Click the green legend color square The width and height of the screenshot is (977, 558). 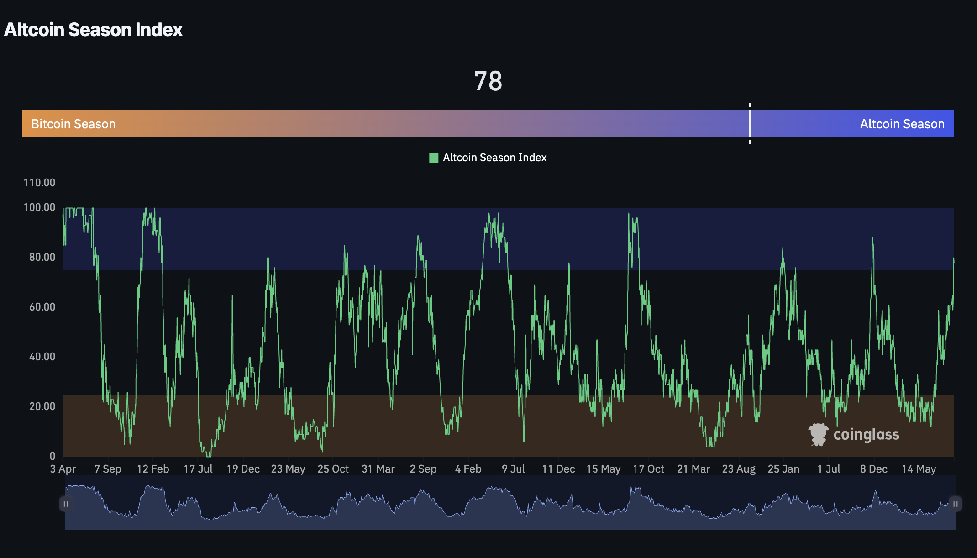pyautogui.click(x=434, y=158)
